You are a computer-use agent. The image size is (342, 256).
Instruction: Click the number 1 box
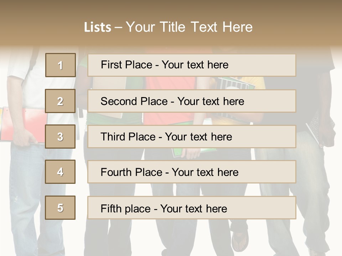[x=61, y=65]
